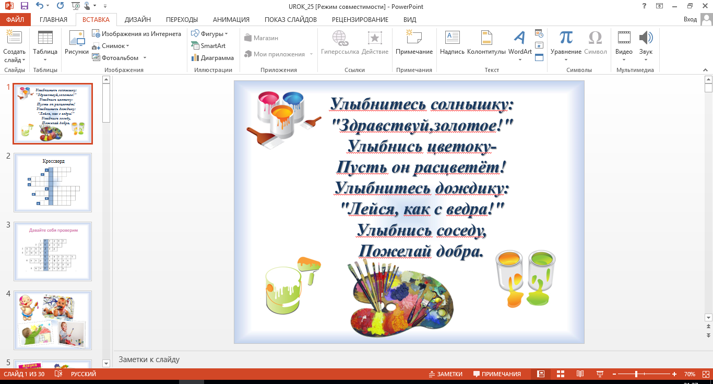Open ribbon display options icon
The width and height of the screenshot is (713, 384).
click(660, 6)
